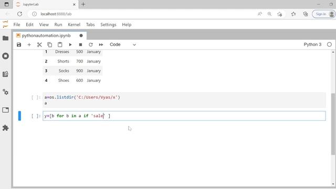Open Read aloud in the browser

coord(260,14)
